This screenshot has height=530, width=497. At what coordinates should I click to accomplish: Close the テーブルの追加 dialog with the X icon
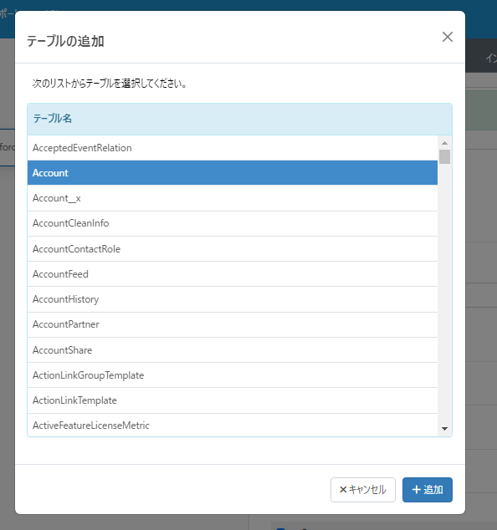[x=448, y=37]
